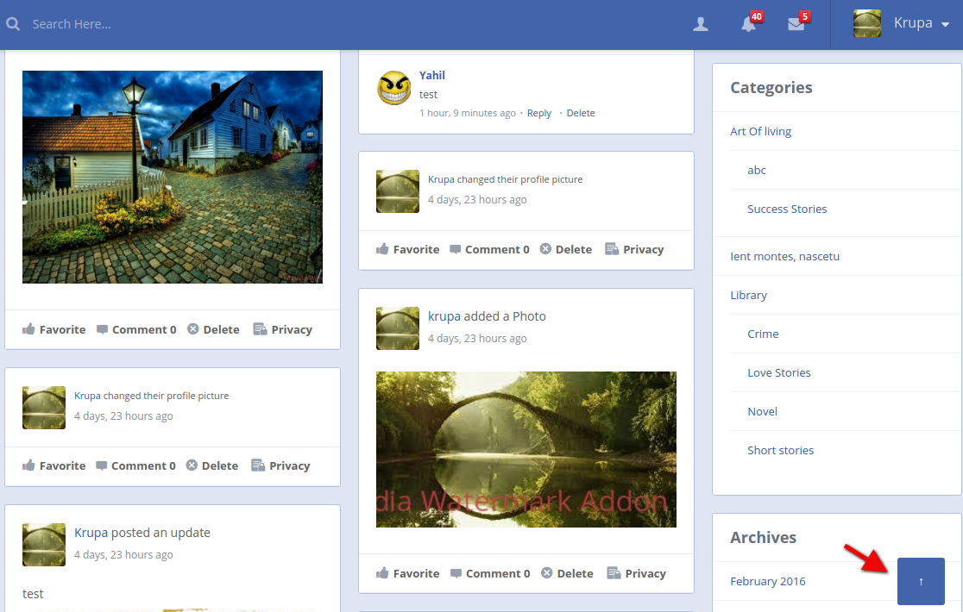Open Privacy on bridge photo post
Screen dimensions: 963x612
click(x=636, y=573)
